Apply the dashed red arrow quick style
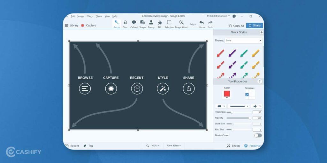The width and height of the screenshot is (327, 163). 220,65
